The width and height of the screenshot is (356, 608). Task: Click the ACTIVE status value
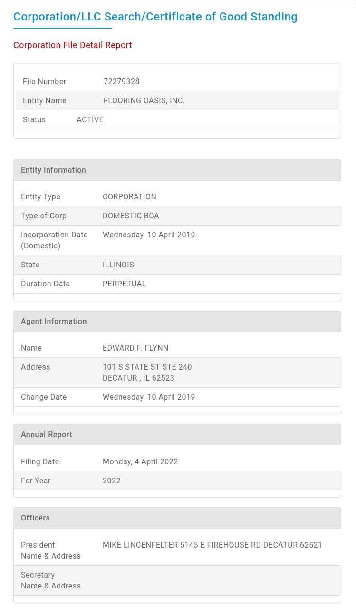pos(90,119)
